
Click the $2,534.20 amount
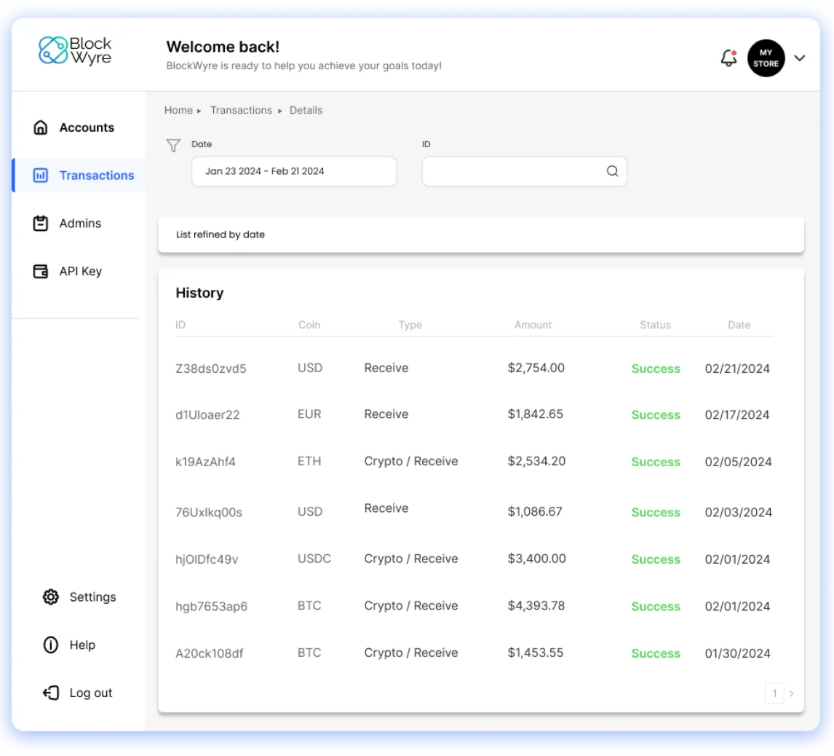[536, 461]
